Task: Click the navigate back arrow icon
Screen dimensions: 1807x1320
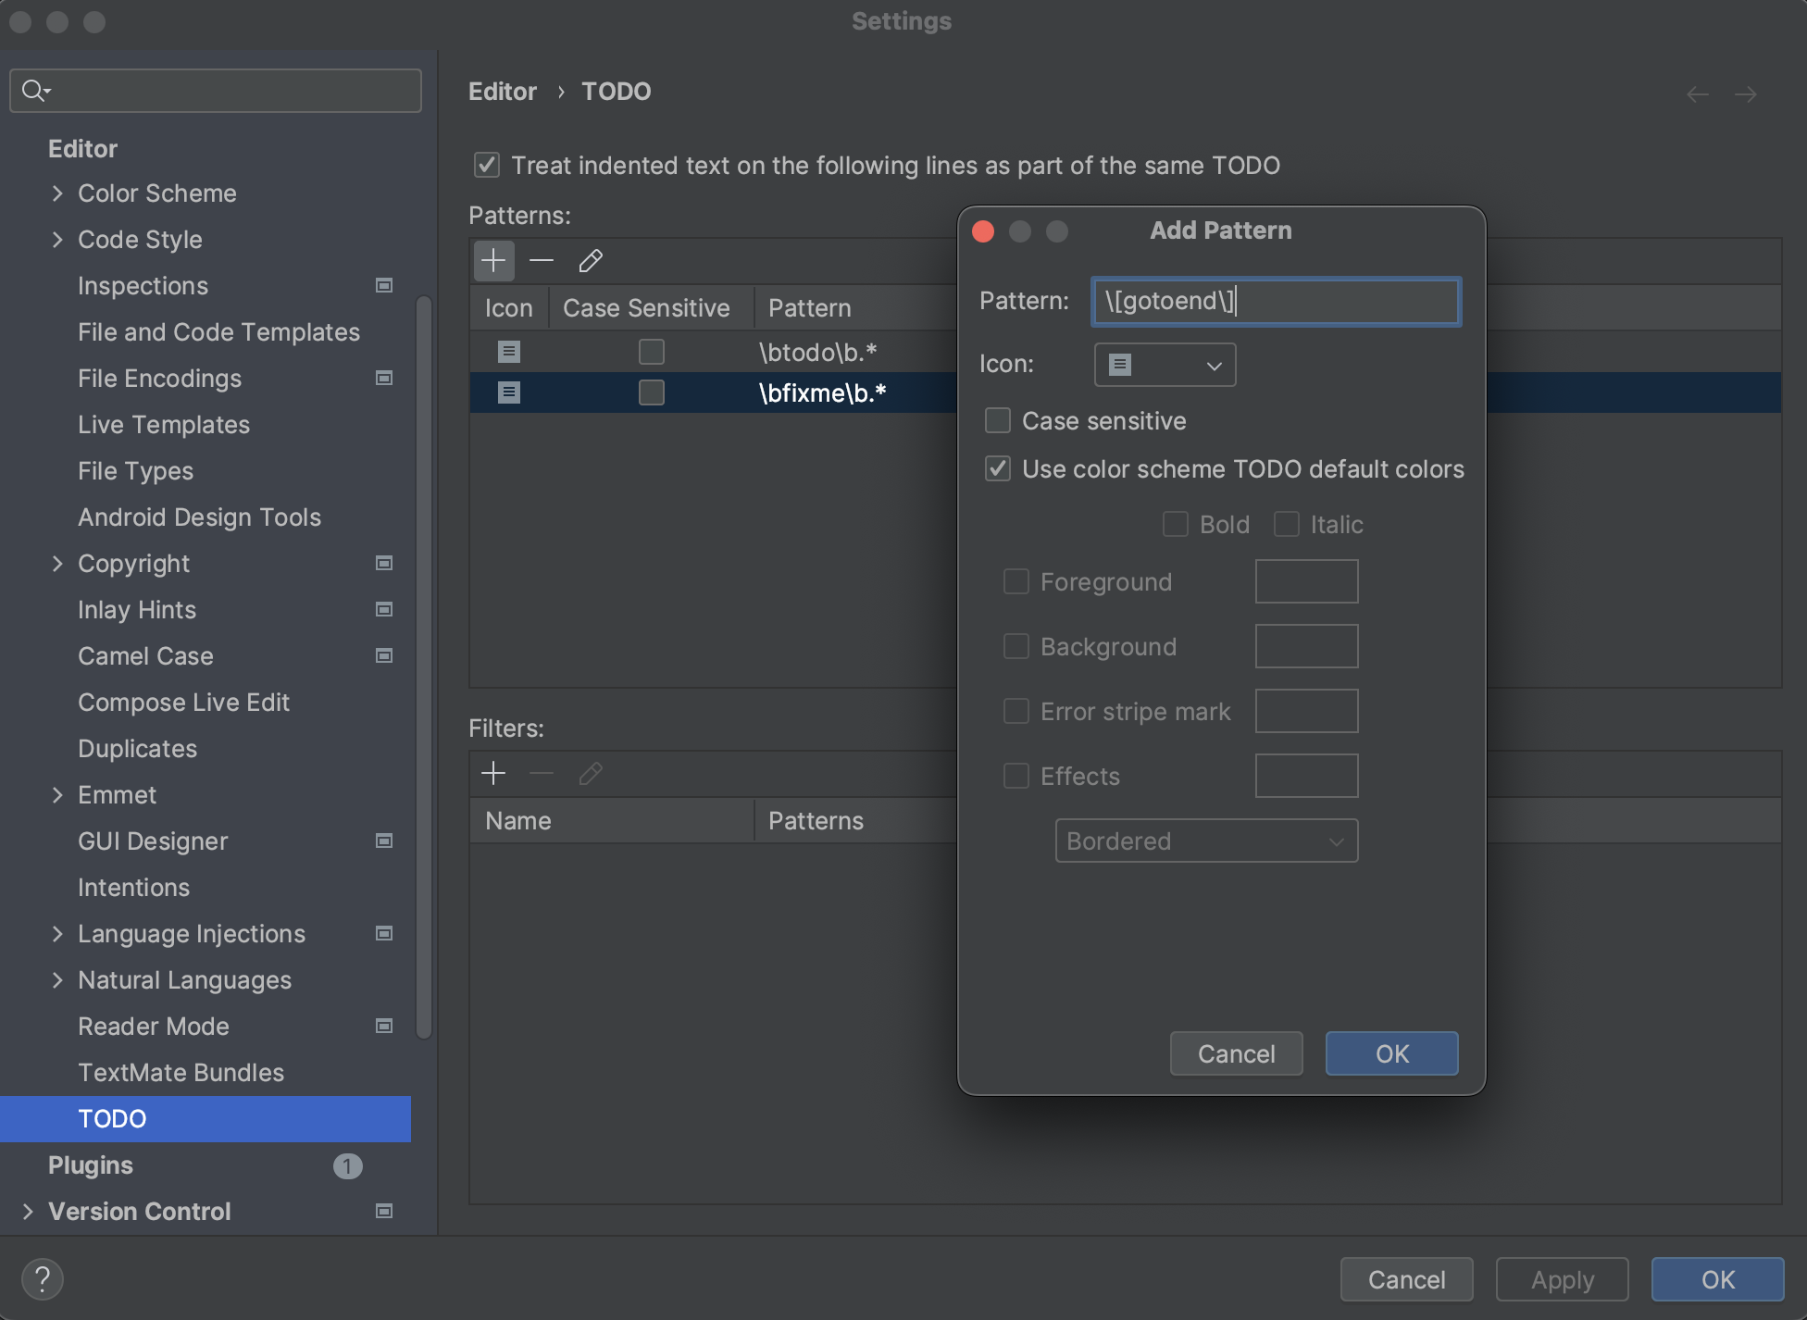Action: [x=1697, y=93]
